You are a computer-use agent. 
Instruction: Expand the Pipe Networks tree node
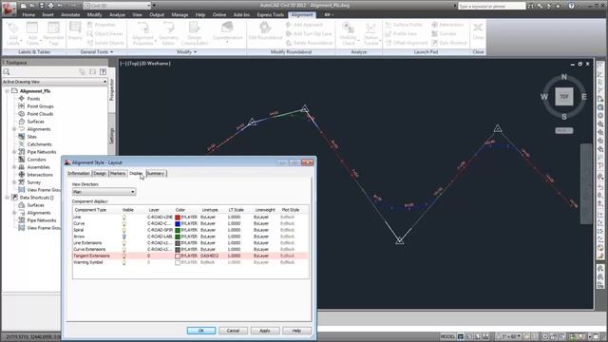14,152
